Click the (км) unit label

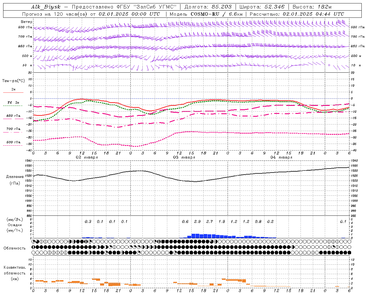[x=15, y=279]
